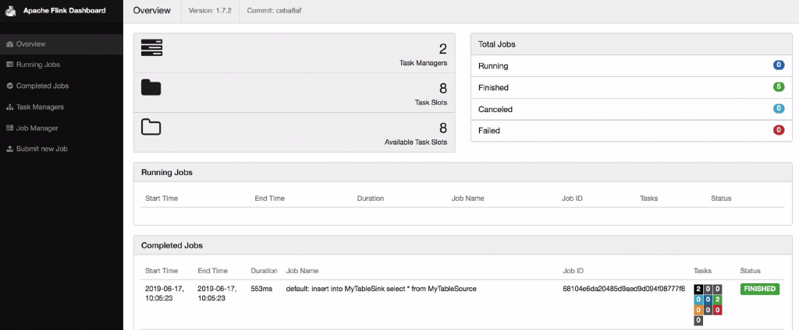
Task: Click the Task Managers sitemap icon
Action: click(x=9, y=107)
